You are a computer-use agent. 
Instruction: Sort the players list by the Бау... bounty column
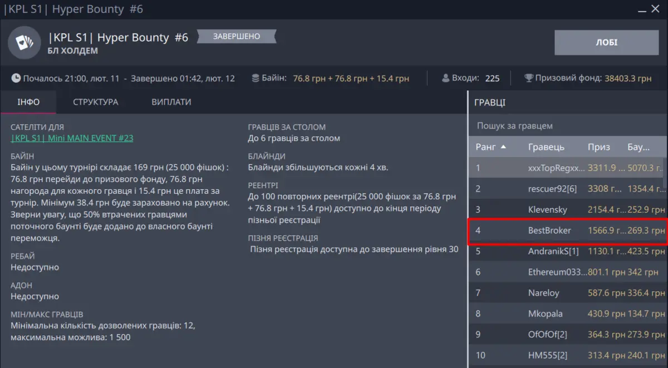click(x=638, y=147)
